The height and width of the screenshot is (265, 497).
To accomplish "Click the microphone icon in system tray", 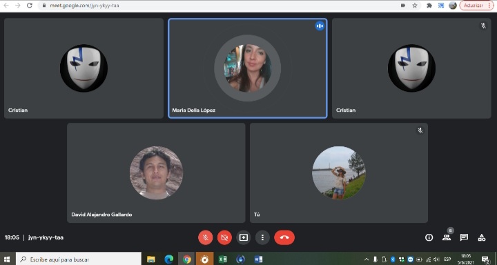I will click(376, 259).
